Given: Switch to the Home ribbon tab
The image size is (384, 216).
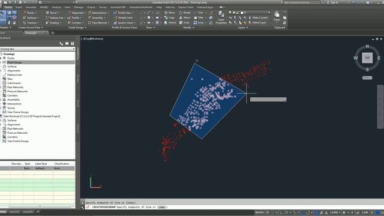Looking at the screenshot, I should point(8,7).
